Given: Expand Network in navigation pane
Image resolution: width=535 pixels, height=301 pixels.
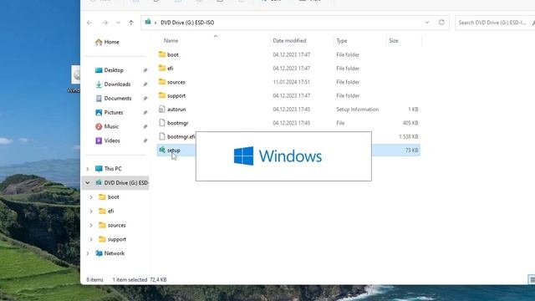Looking at the screenshot, I should pyautogui.click(x=88, y=253).
